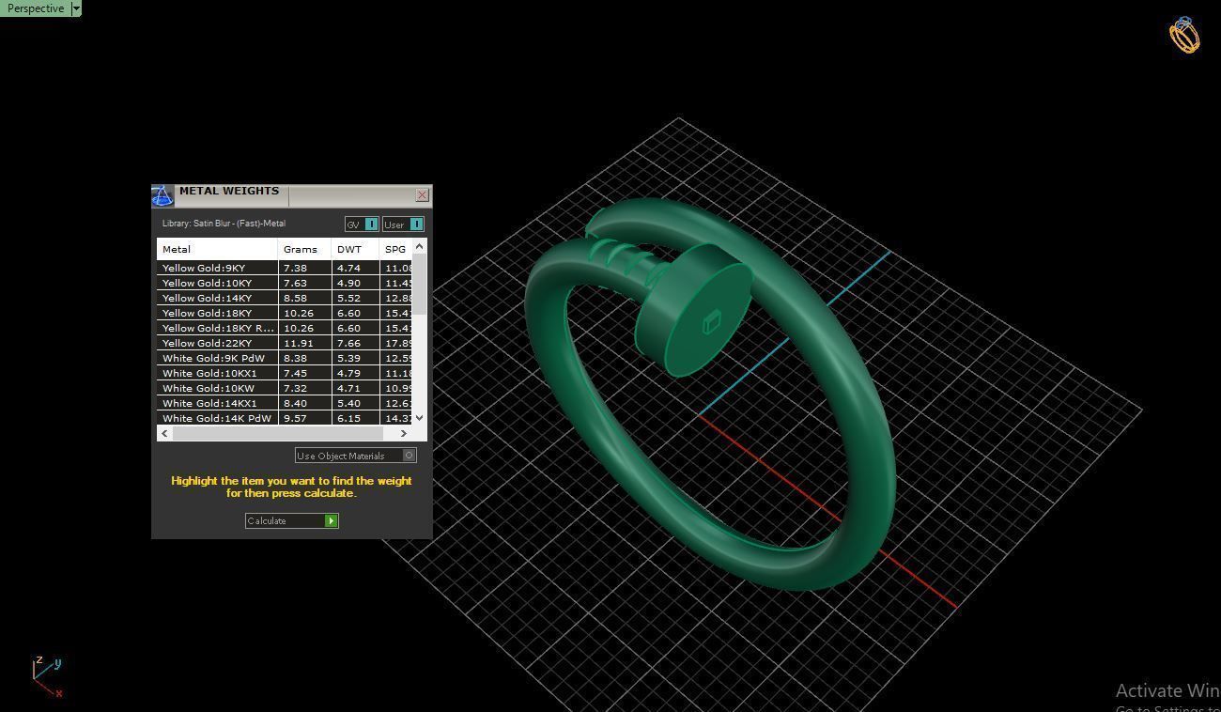This screenshot has height=712, width=1221.
Task: Select the Yellow Gold:9KY row
Action: coord(285,268)
